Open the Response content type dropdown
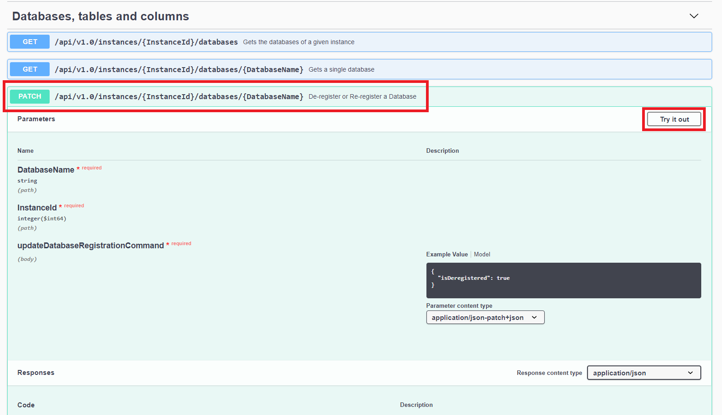This screenshot has height=415, width=722. click(644, 373)
